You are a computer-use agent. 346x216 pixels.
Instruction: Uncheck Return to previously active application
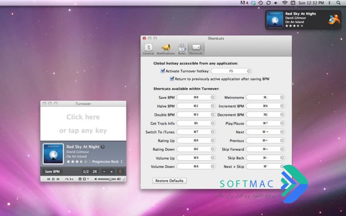[172, 79]
